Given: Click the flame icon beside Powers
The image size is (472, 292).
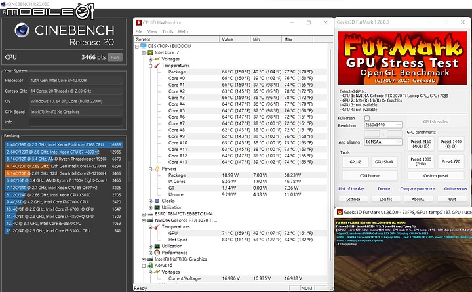Looking at the screenshot, I should (157, 169).
